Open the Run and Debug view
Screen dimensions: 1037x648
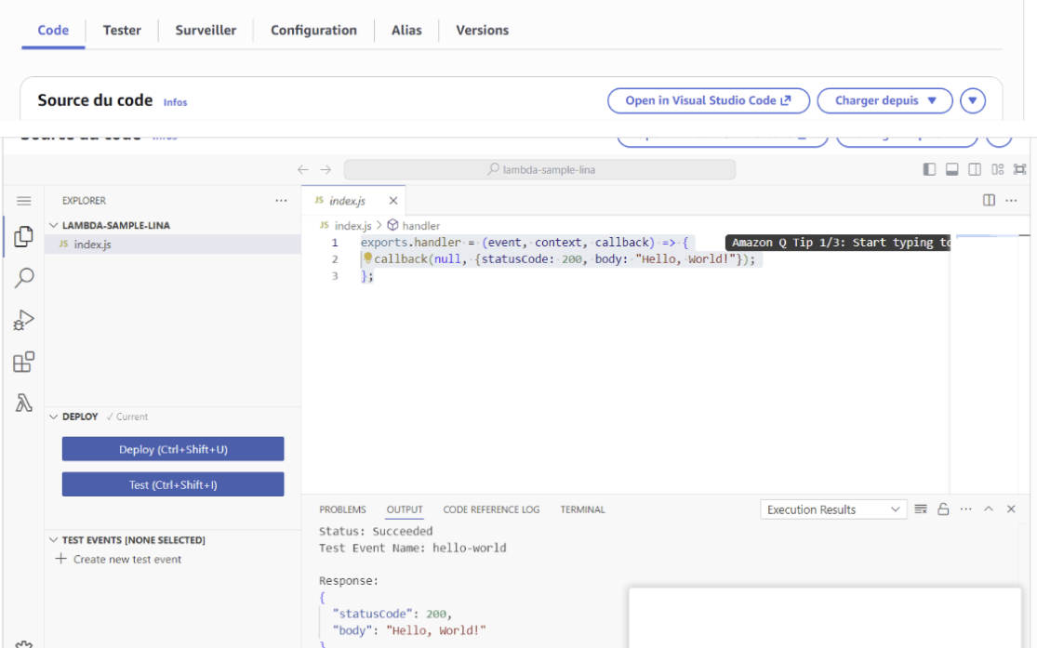click(x=24, y=320)
